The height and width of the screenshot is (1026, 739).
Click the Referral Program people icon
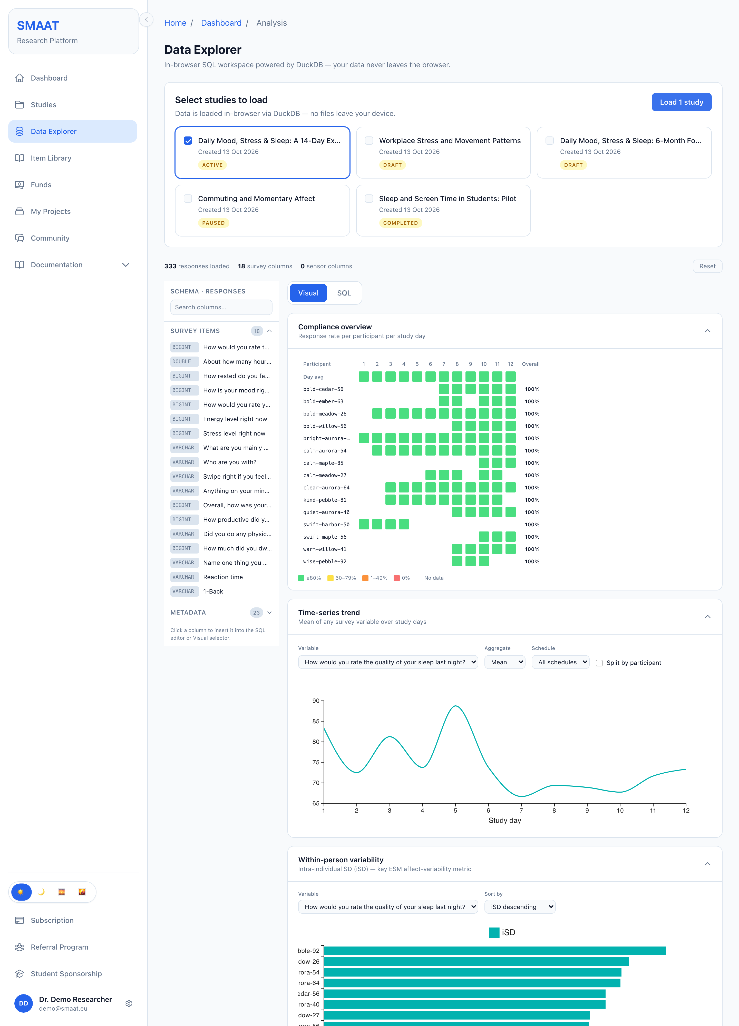pos(20,947)
